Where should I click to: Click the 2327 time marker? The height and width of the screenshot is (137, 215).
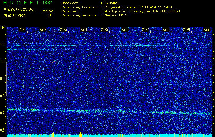tap(145, 30)
